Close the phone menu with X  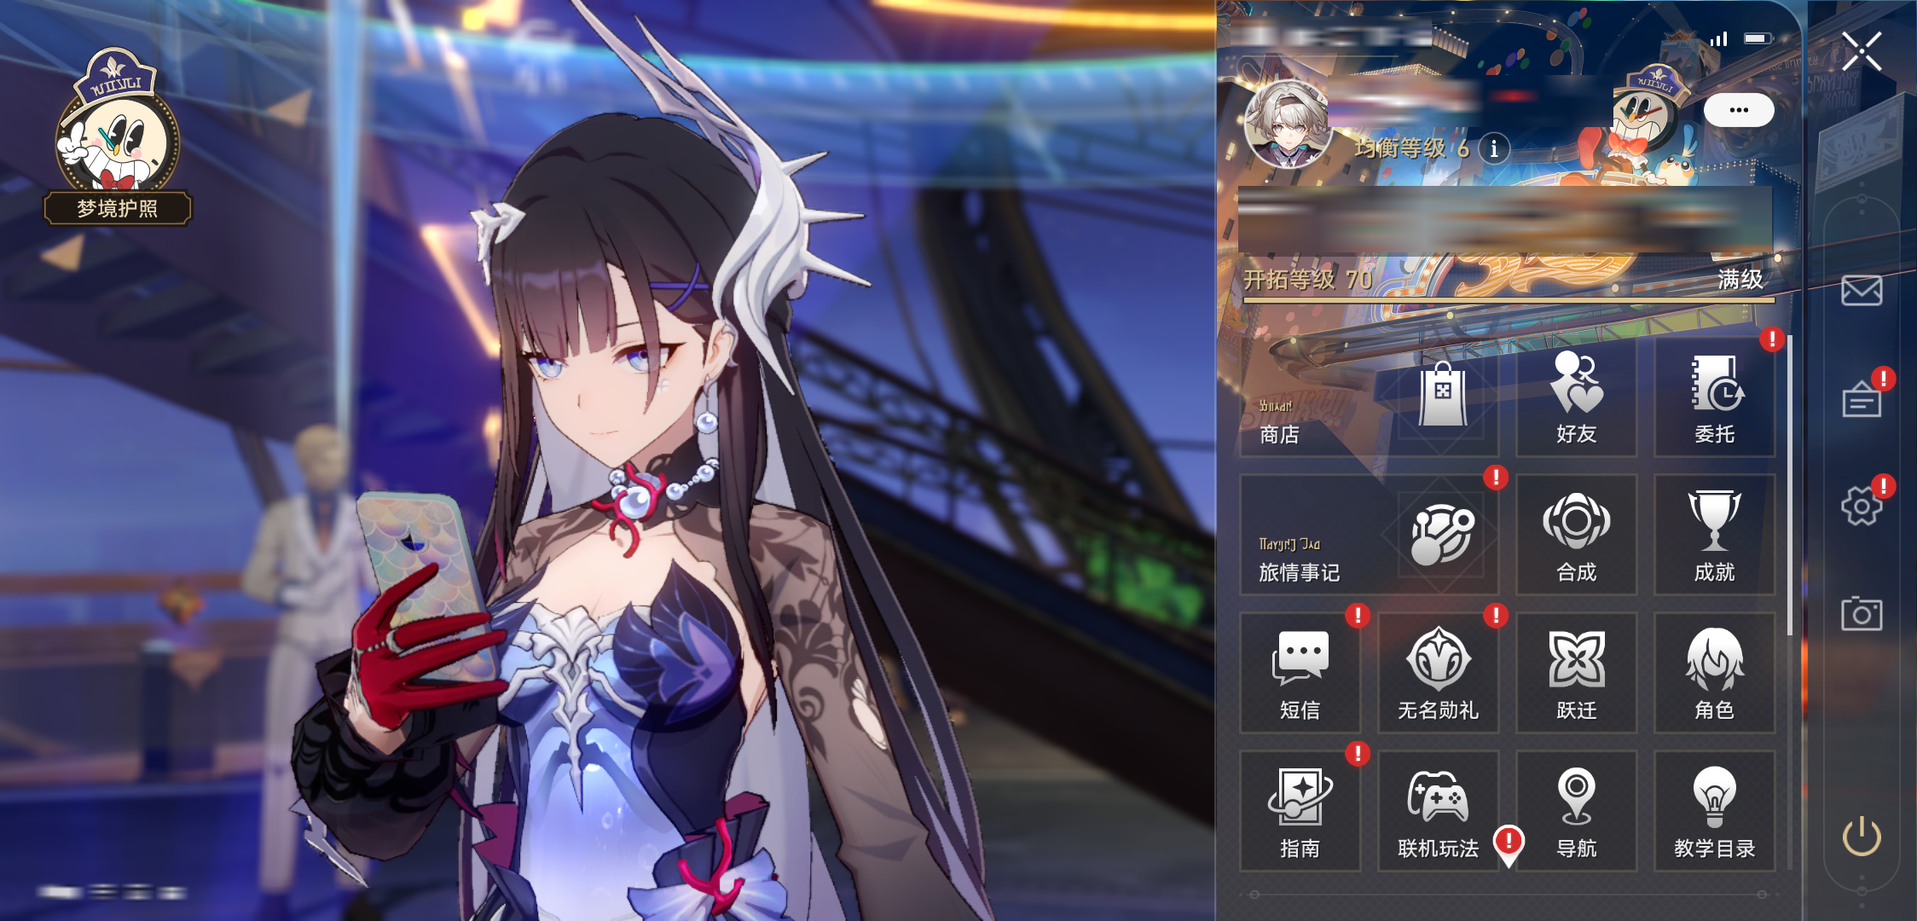tap(1862, 51)
